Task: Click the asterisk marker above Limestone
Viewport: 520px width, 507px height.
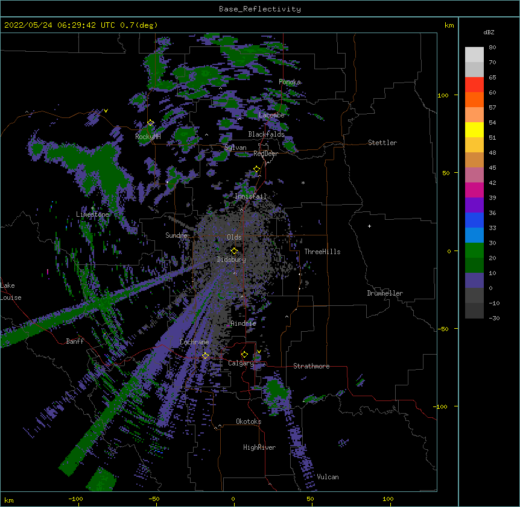Action: [x=93, y=208]
